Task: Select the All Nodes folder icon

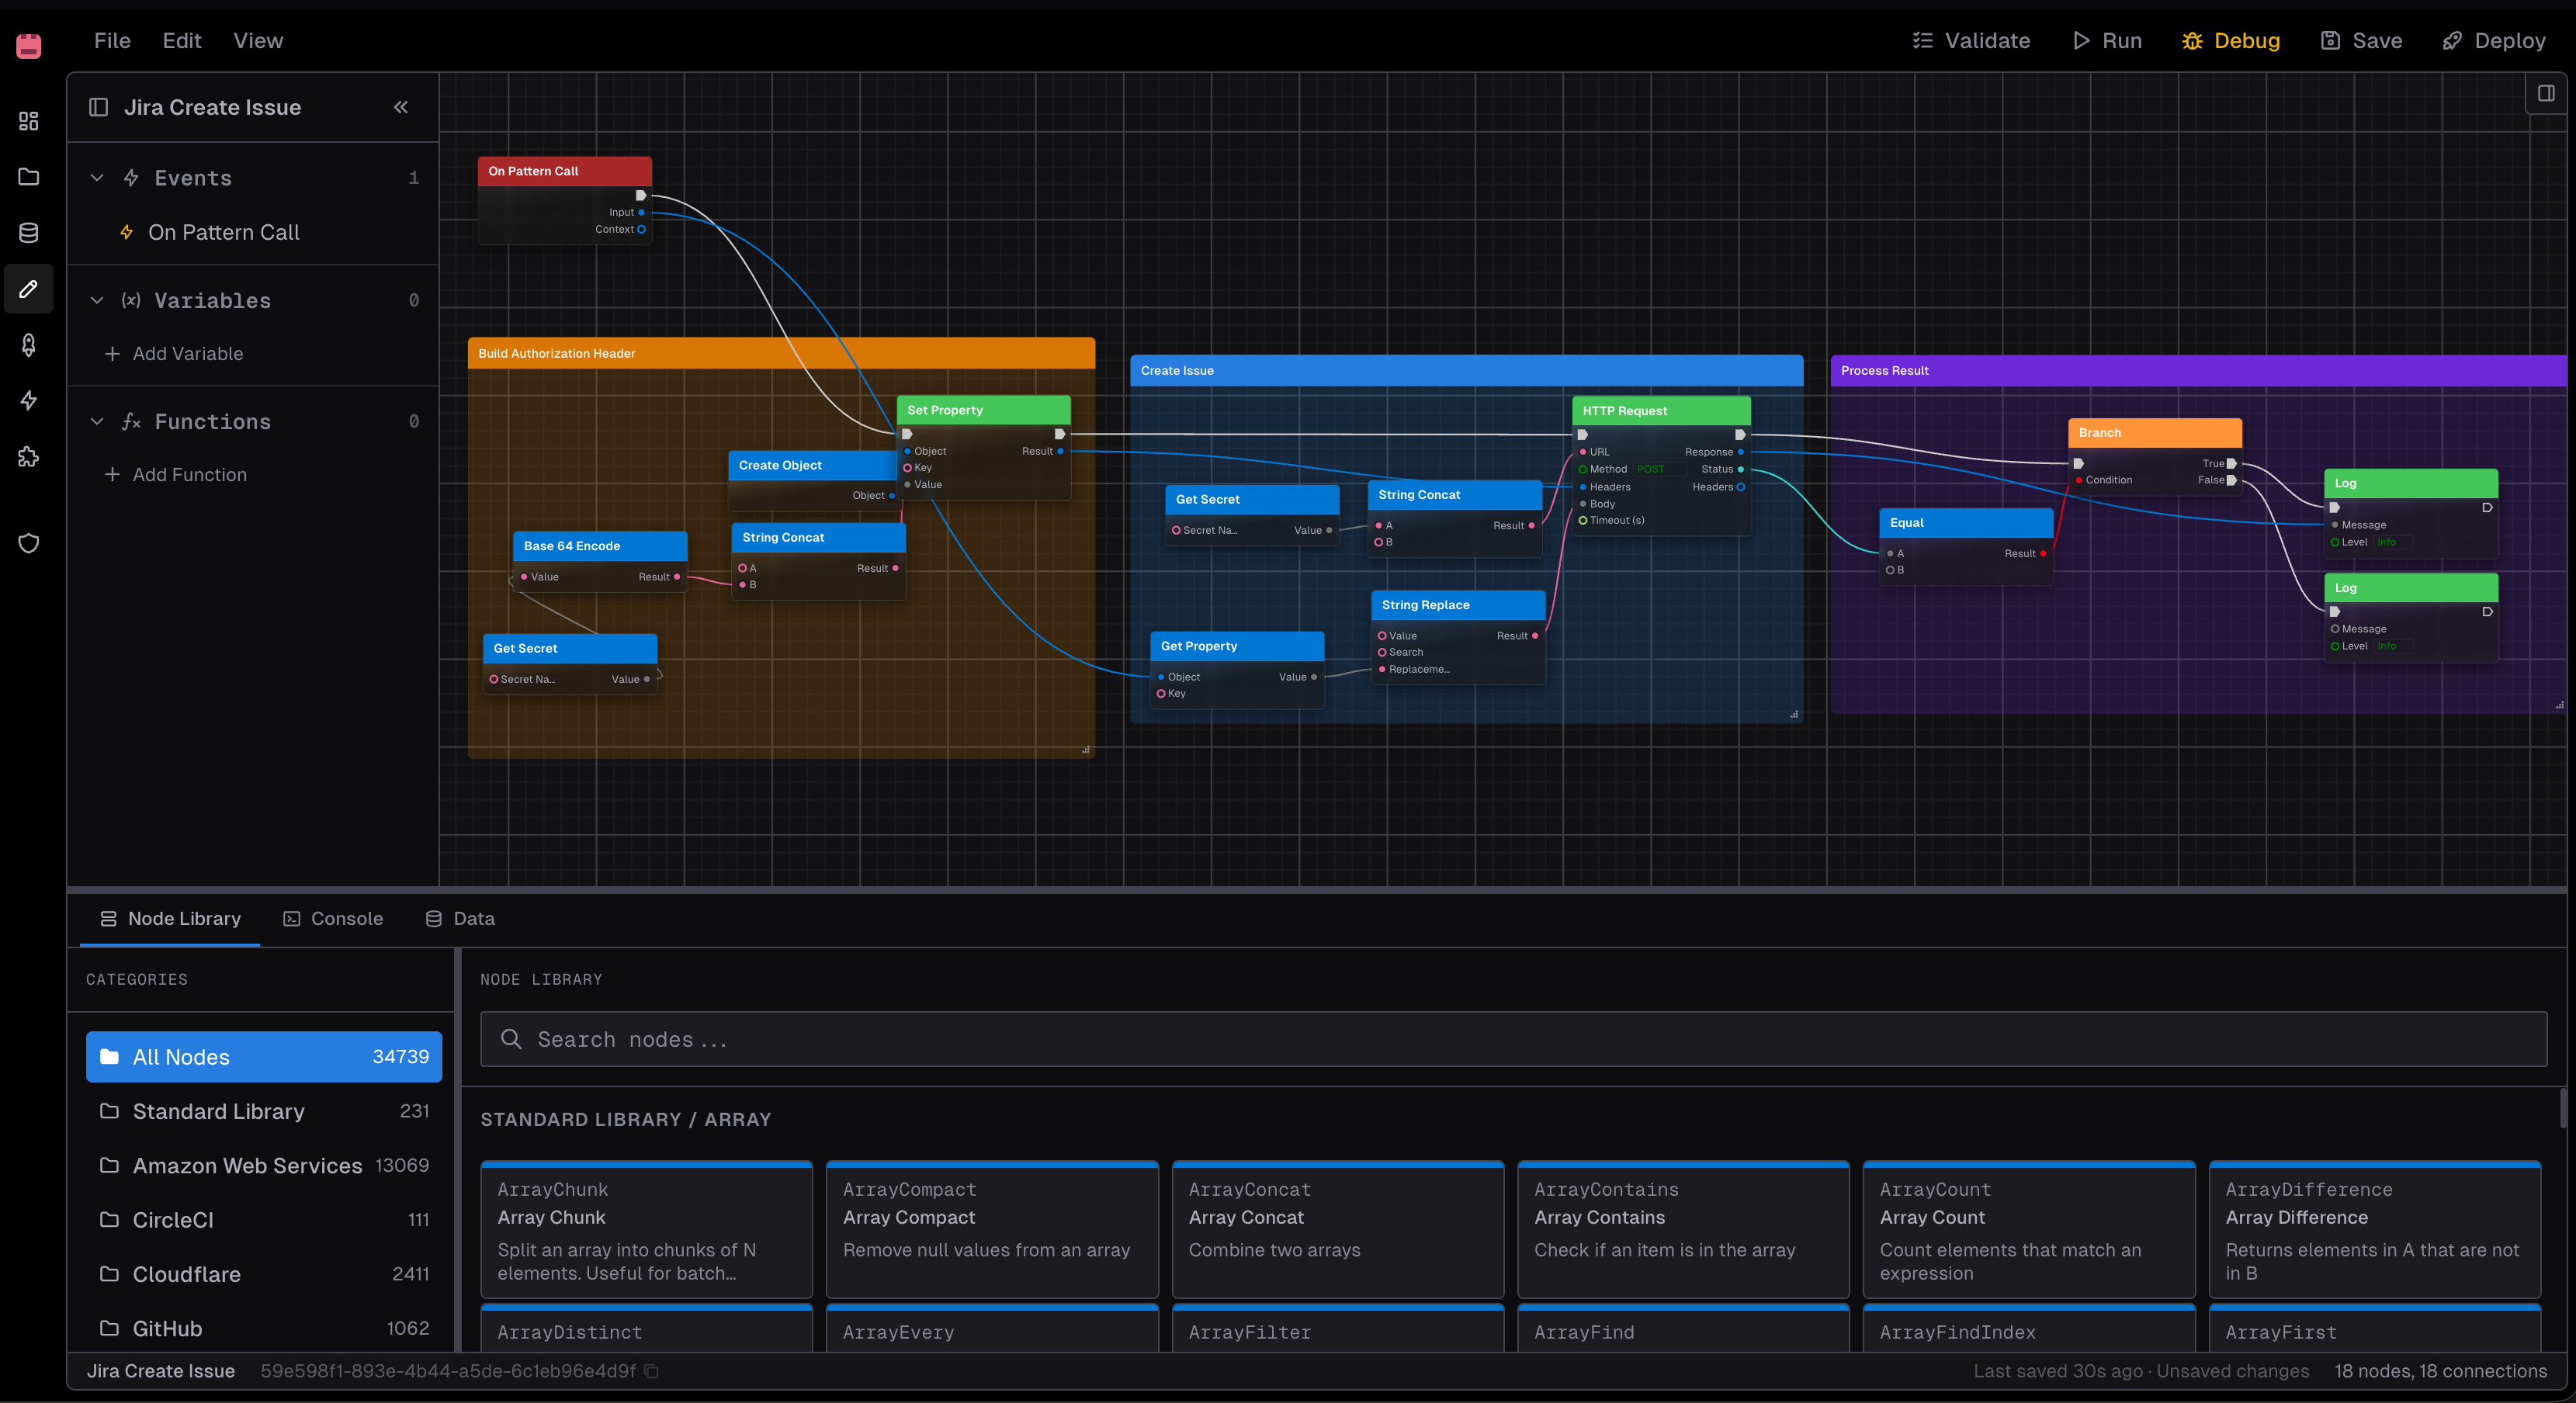Action: point(110,1057)
